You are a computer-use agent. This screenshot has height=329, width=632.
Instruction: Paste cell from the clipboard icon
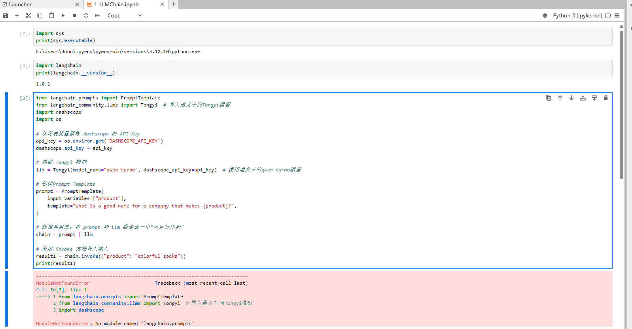[51, 15]
